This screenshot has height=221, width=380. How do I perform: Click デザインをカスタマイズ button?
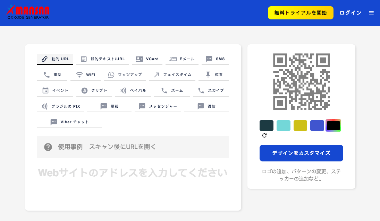301,153
